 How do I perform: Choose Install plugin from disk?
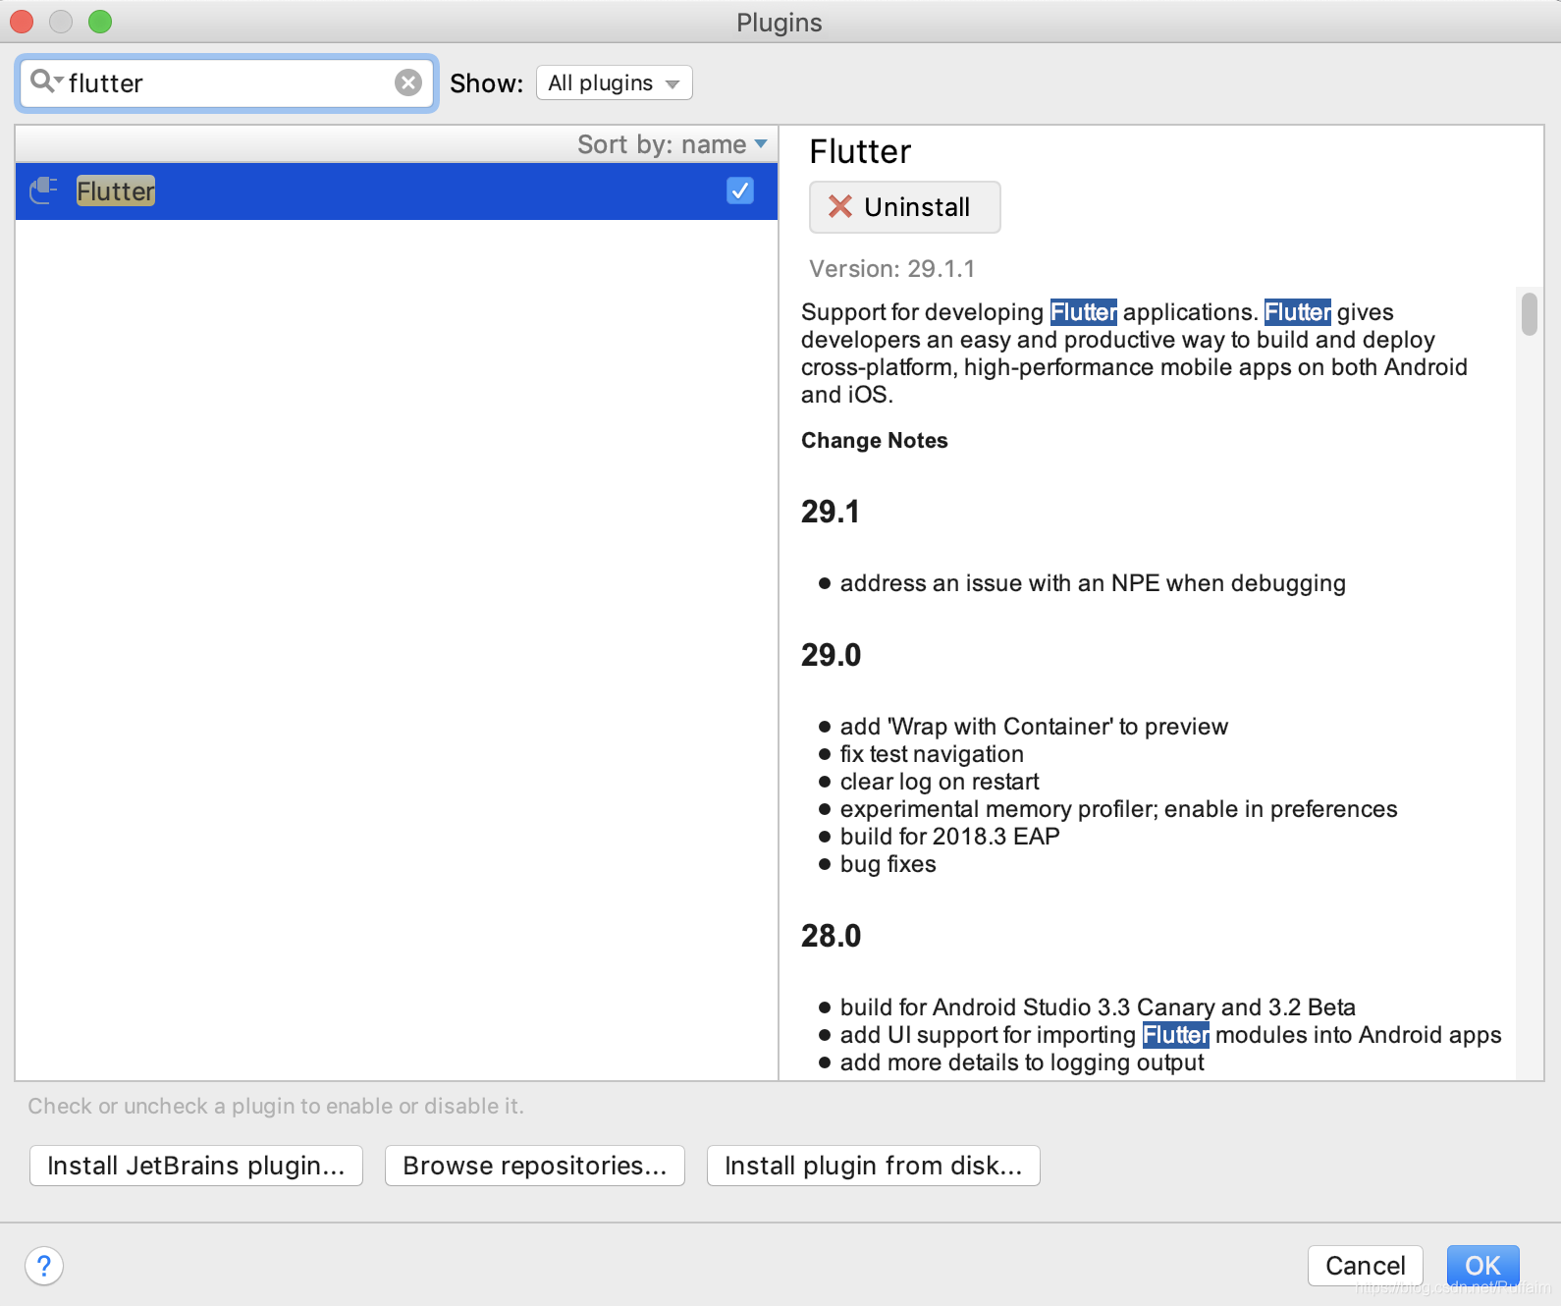(874, 1166)
